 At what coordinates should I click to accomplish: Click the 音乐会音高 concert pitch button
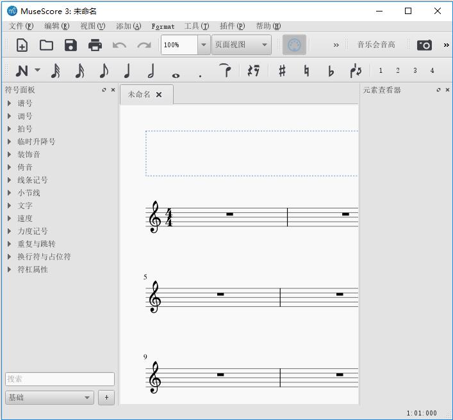[x=376, y=45]
